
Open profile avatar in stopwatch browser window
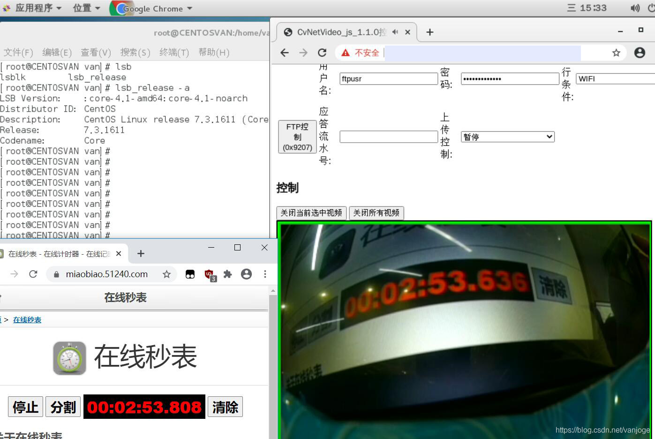pyautogui.click(x=246, y=274)
